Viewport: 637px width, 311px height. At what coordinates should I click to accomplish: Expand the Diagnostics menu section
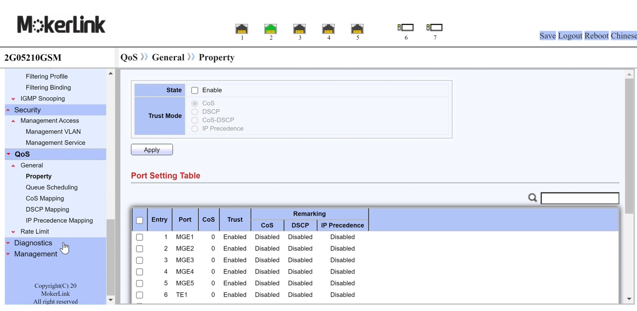pyautogui.click(x=33, y=243)
